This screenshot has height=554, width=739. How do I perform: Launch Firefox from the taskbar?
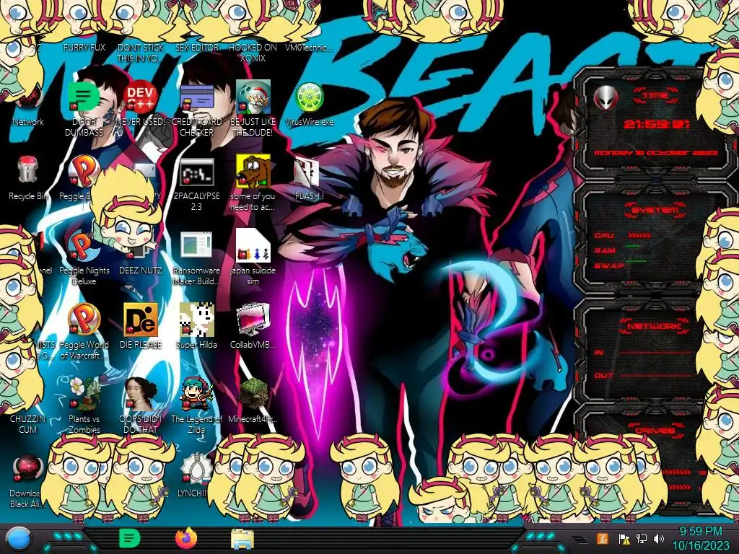185,538
